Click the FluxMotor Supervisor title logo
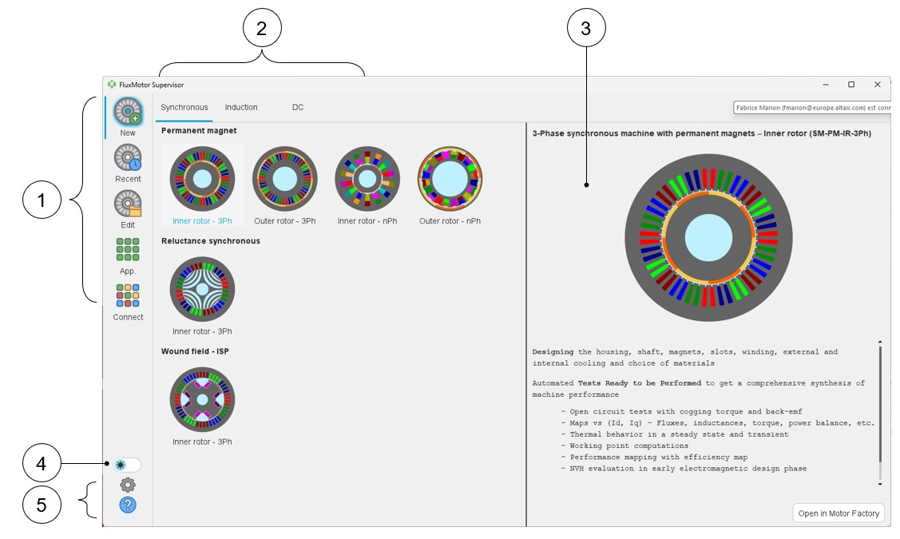Image resolution: width=900 pixels, height=539 pixels. pos(112,85)
